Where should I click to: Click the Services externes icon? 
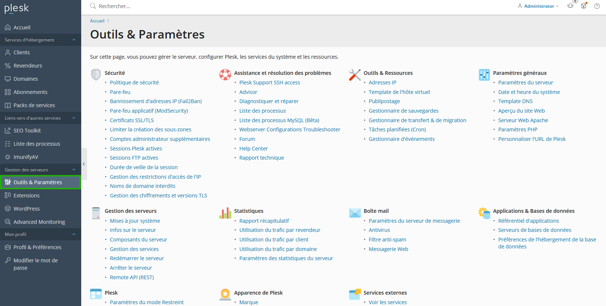click(x=355, y=294)
